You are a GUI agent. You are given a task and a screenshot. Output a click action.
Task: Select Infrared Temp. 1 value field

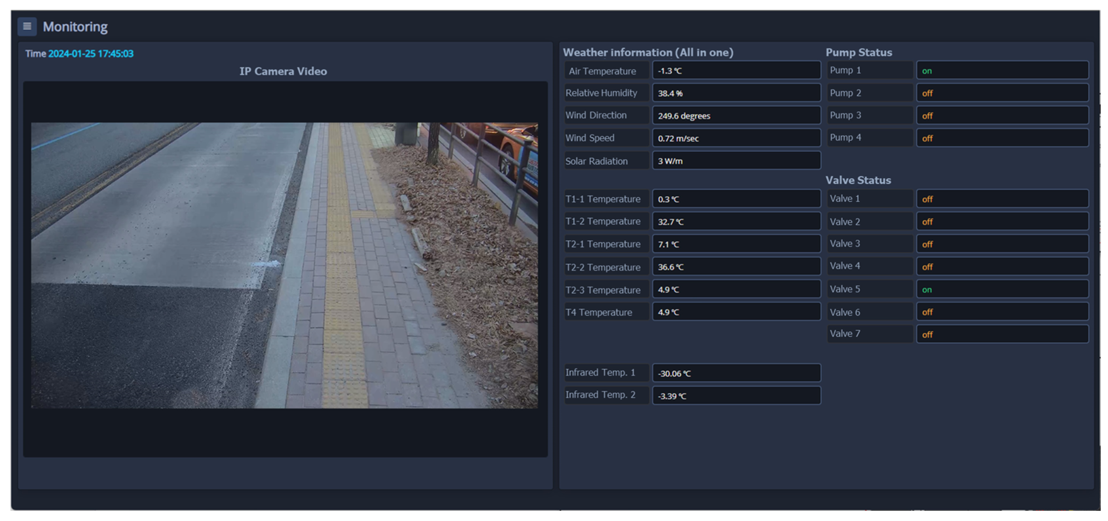[x=736, y=373]
